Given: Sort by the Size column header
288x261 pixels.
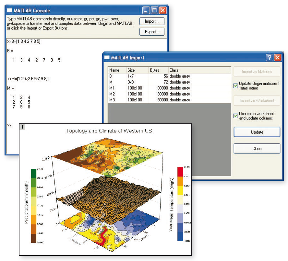Looking at the screenshot, I should point(138,70).
